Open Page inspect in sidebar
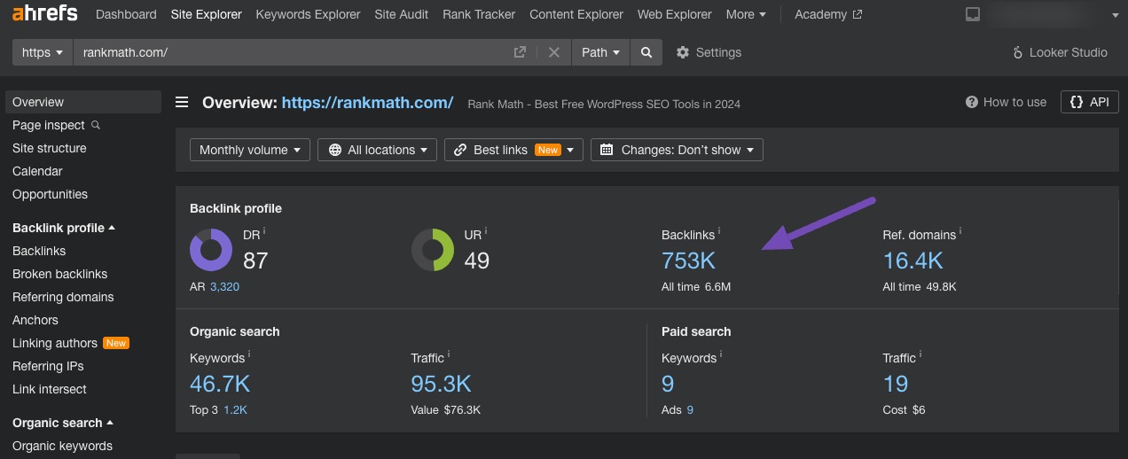The width and height of the screenshot is (1128, 459). (49, 125)
